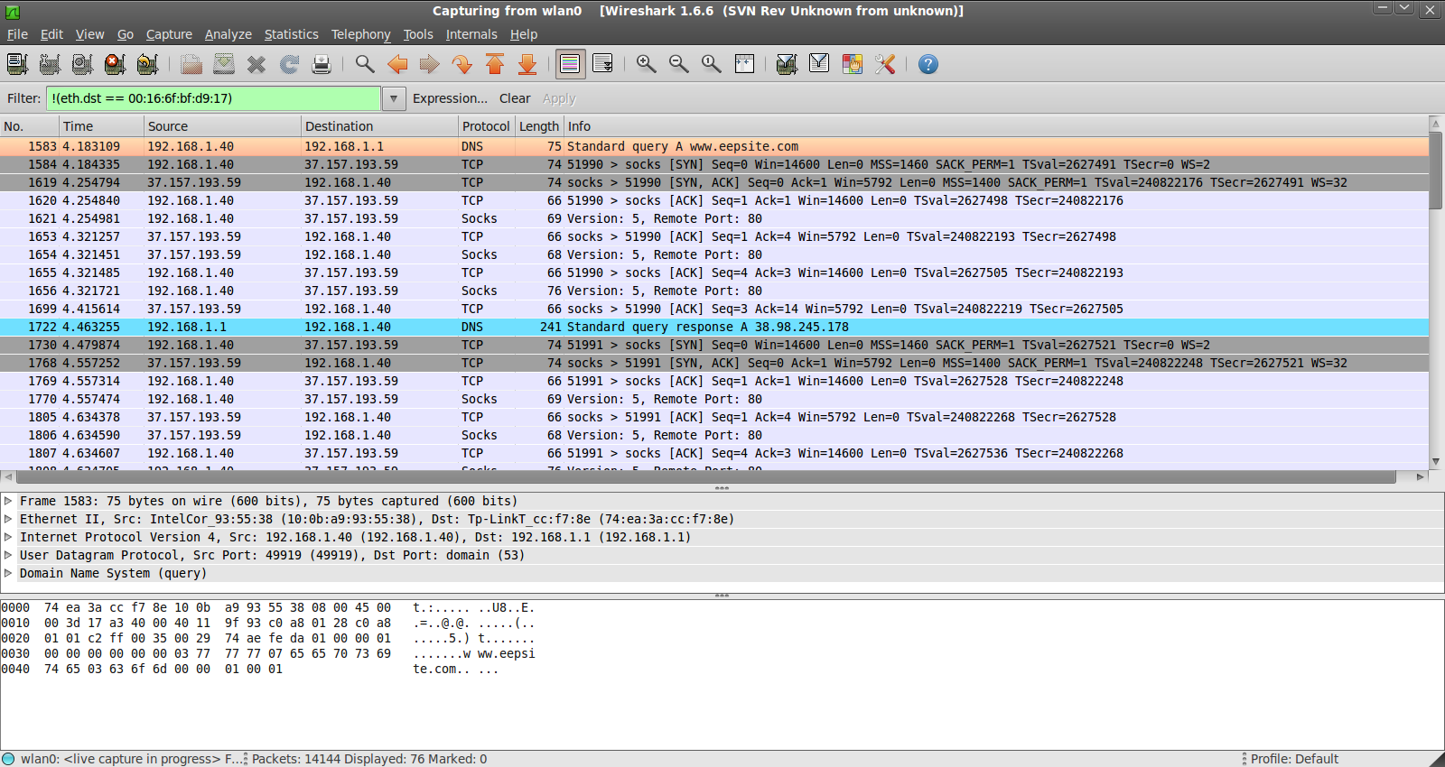Go forward in packet history
1445x767 pixels.
(430, 64)
